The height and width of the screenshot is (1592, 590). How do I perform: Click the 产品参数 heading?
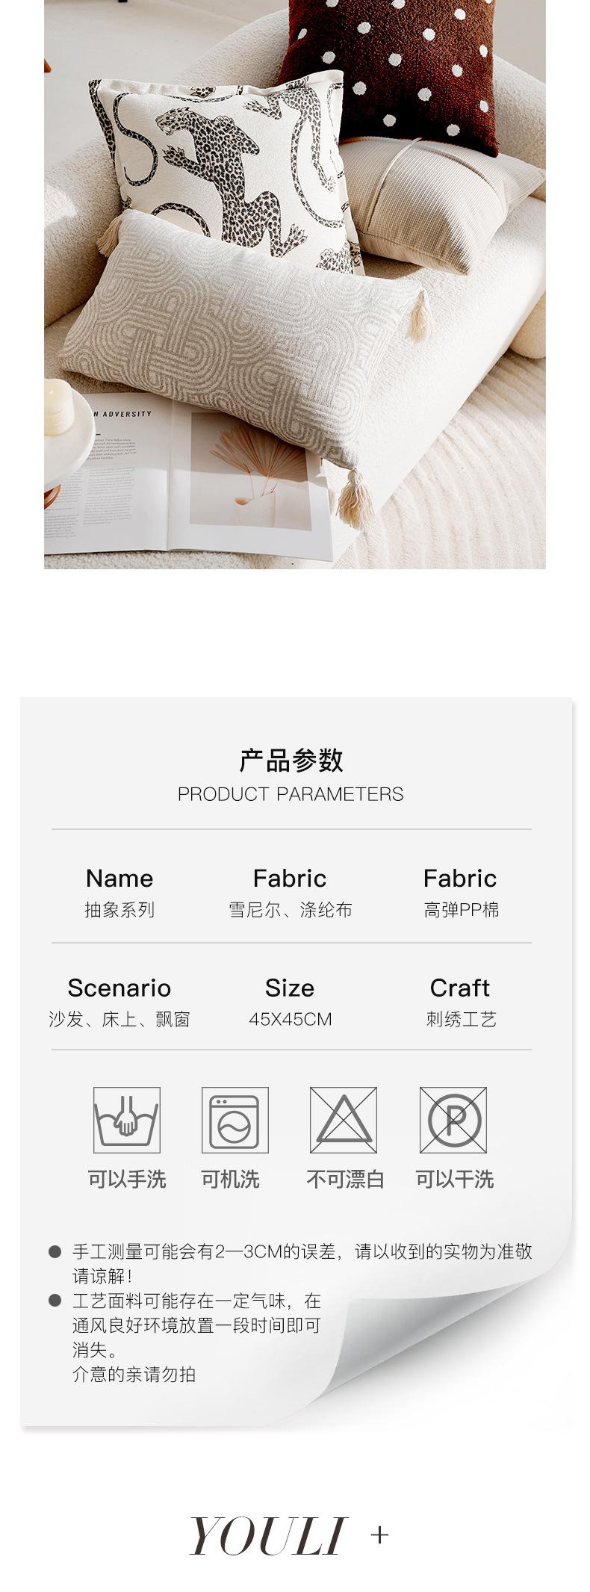(291, 761)
